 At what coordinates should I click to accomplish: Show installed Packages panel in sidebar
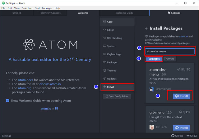(x=112, y=62)
